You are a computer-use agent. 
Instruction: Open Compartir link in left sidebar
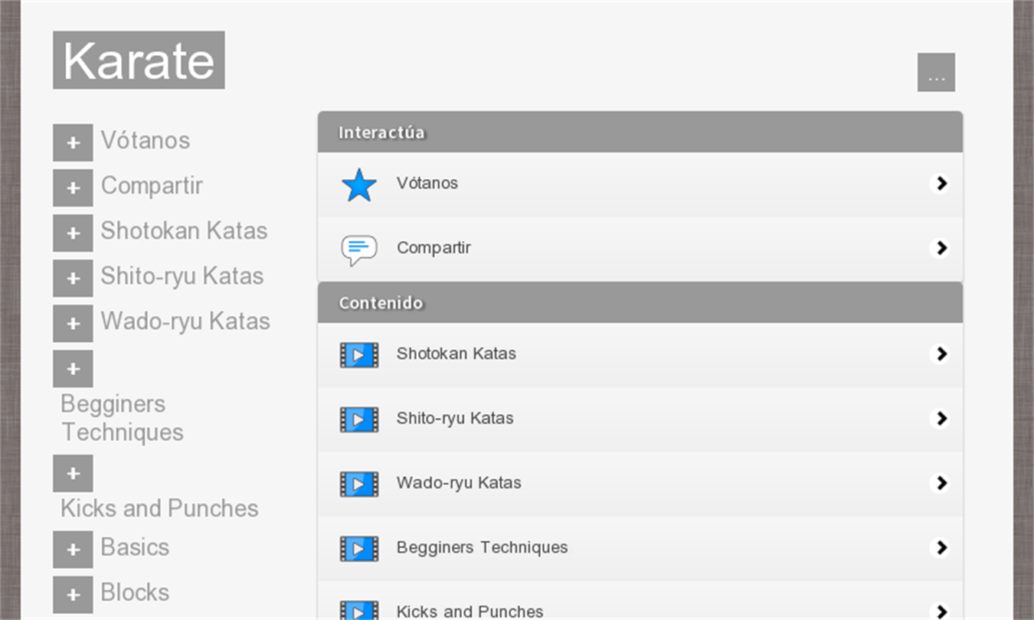(152, 186)
